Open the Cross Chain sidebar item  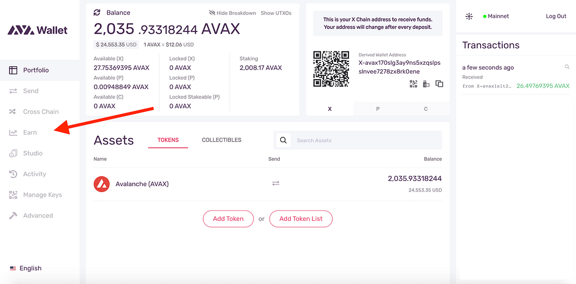tap(39, 112)
